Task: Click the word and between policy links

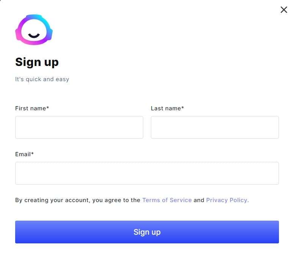Action: [x=199, y=200]
